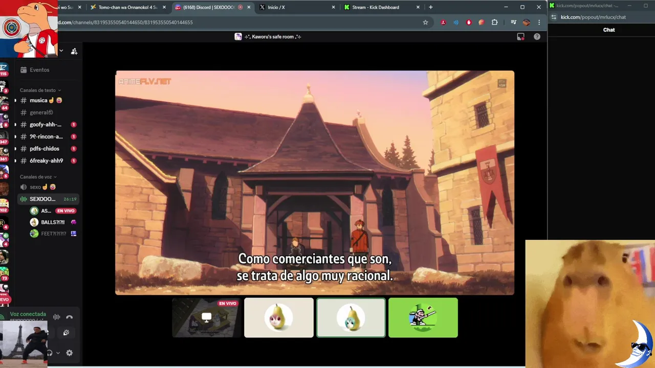Click the AS... user streaming EN VIVO
Viewport: 655px width, 368px height.
click(53, 211)
